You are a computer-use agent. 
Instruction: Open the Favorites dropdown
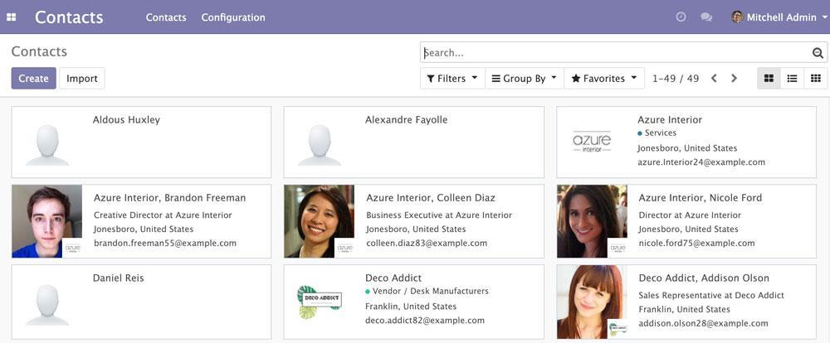click(x=604, y=78)
